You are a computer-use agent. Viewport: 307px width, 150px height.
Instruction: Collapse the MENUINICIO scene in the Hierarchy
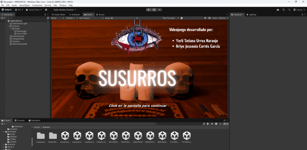tap(6, 21)
